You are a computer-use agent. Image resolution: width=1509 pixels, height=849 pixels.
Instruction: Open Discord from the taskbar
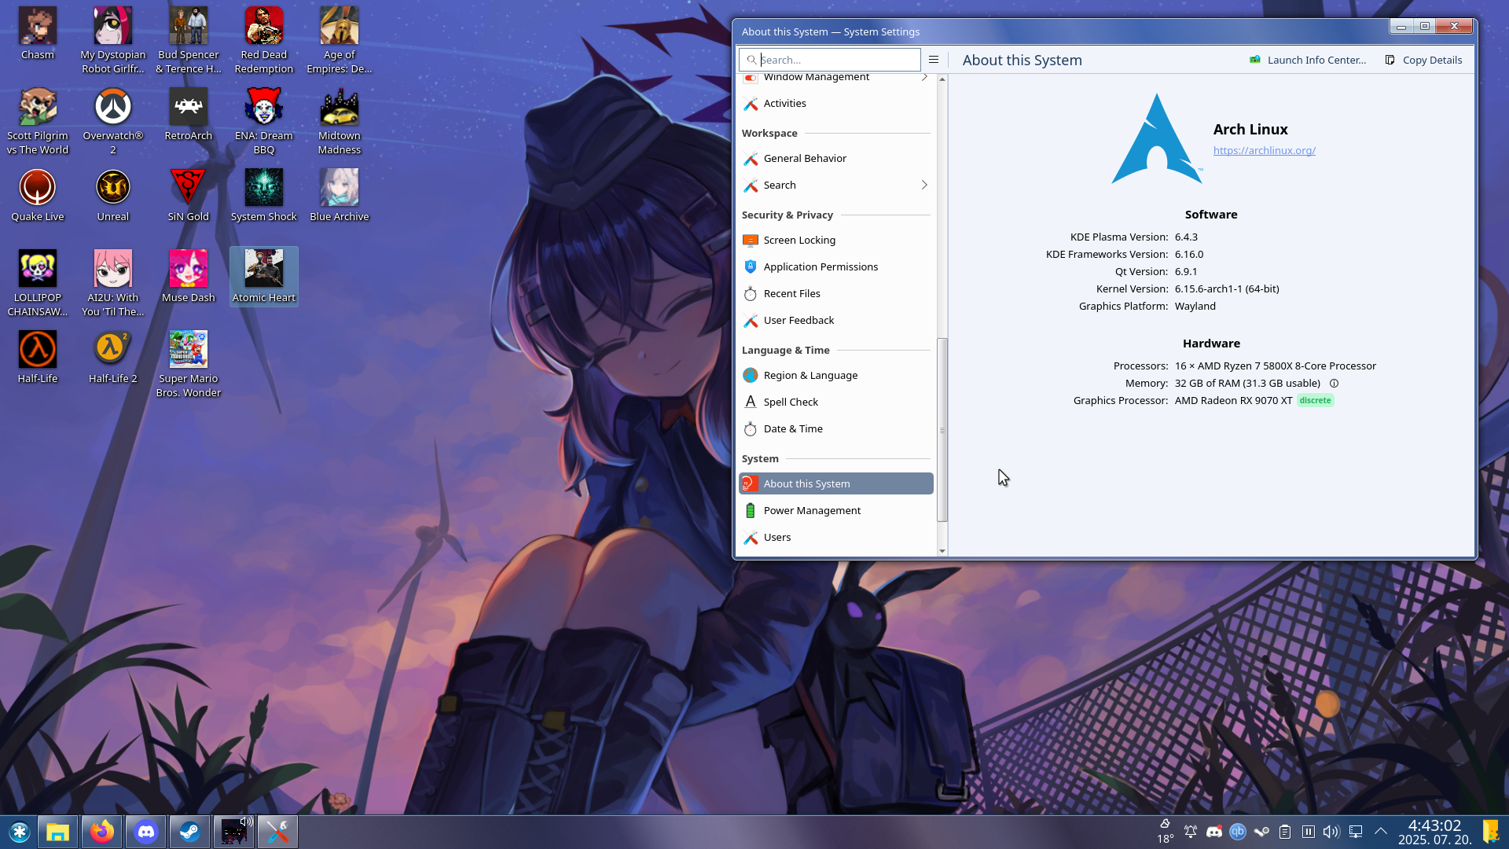145,832
